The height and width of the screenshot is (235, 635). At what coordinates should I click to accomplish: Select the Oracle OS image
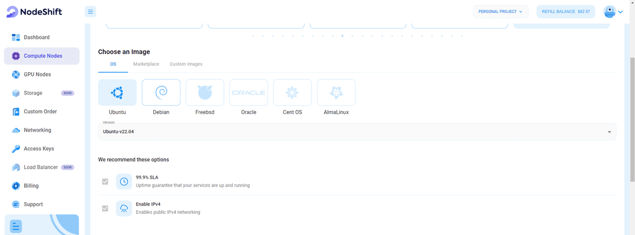248,92
